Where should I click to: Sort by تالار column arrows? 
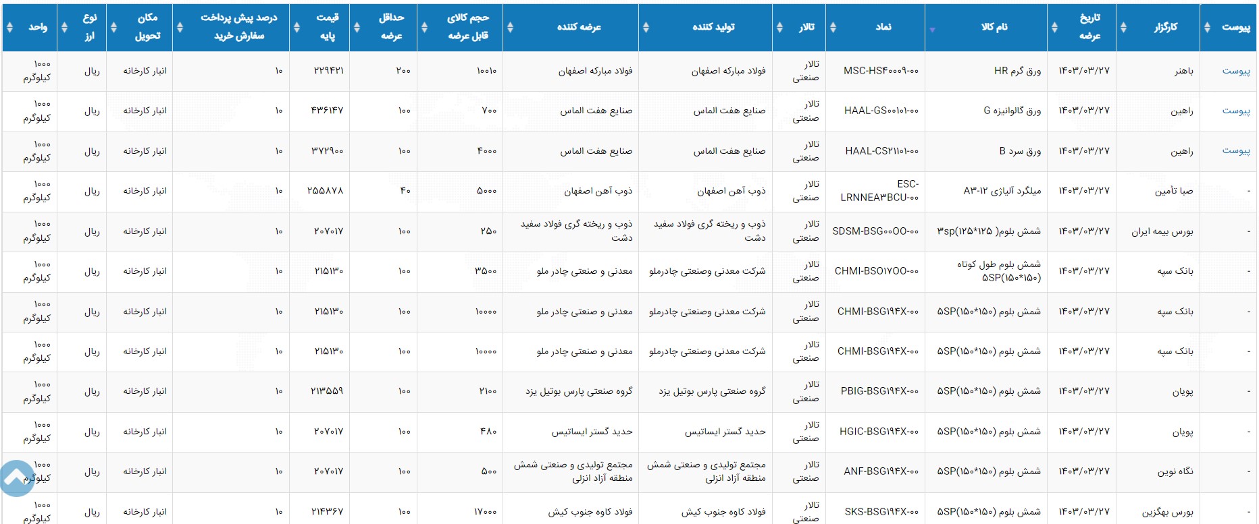coord(779,27)
